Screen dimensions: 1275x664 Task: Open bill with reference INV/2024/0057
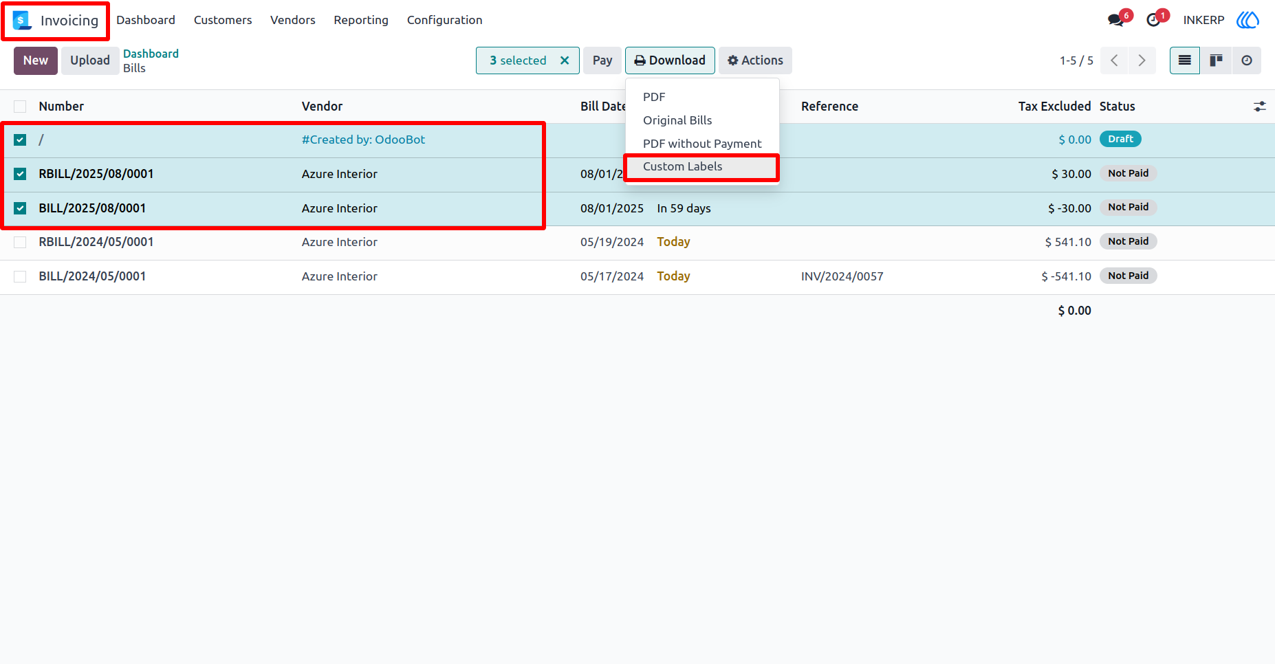coord(842,276)
